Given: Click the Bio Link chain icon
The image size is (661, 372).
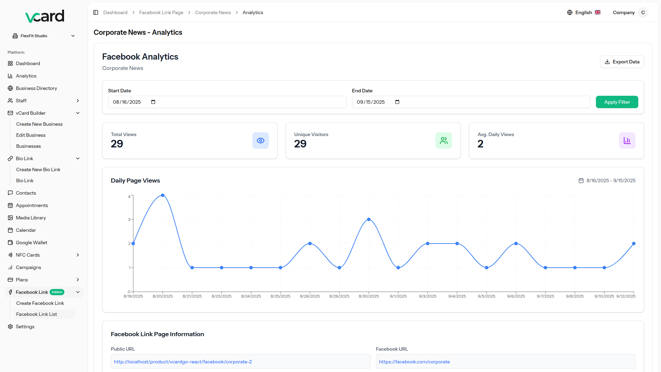Looking at the screenshot, I should pos(10,158).
